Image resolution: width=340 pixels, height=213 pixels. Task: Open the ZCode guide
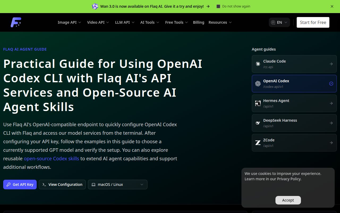tap(294, 143)
